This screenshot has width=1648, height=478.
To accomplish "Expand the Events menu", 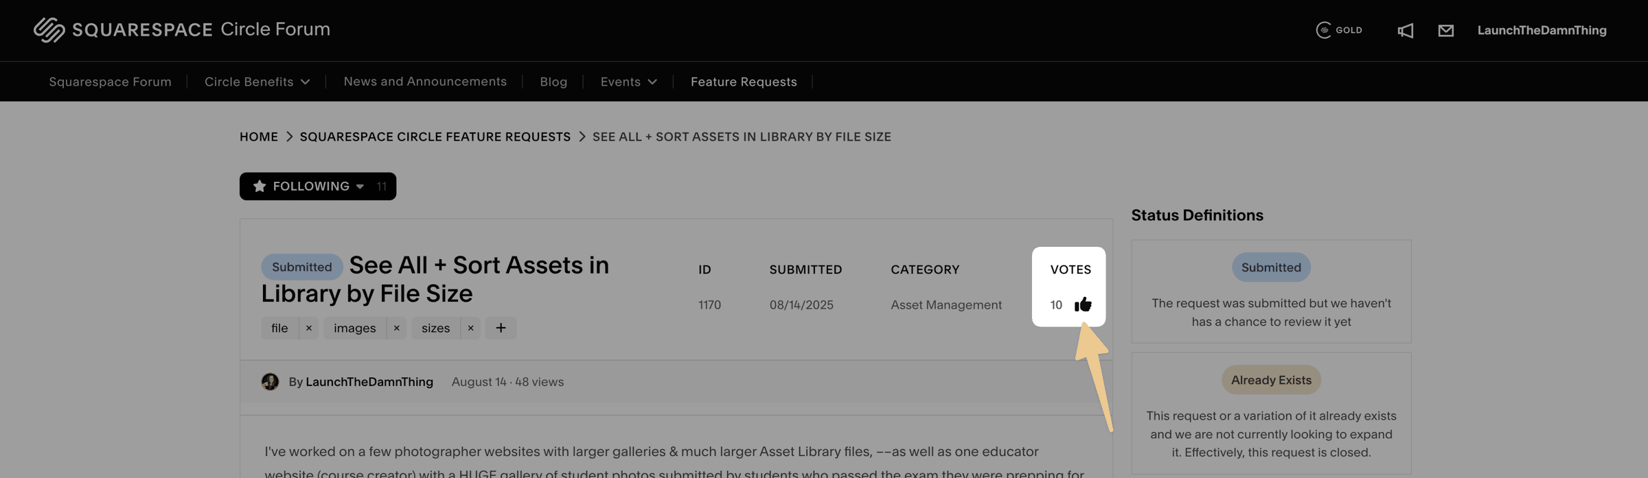I will 629,82.
